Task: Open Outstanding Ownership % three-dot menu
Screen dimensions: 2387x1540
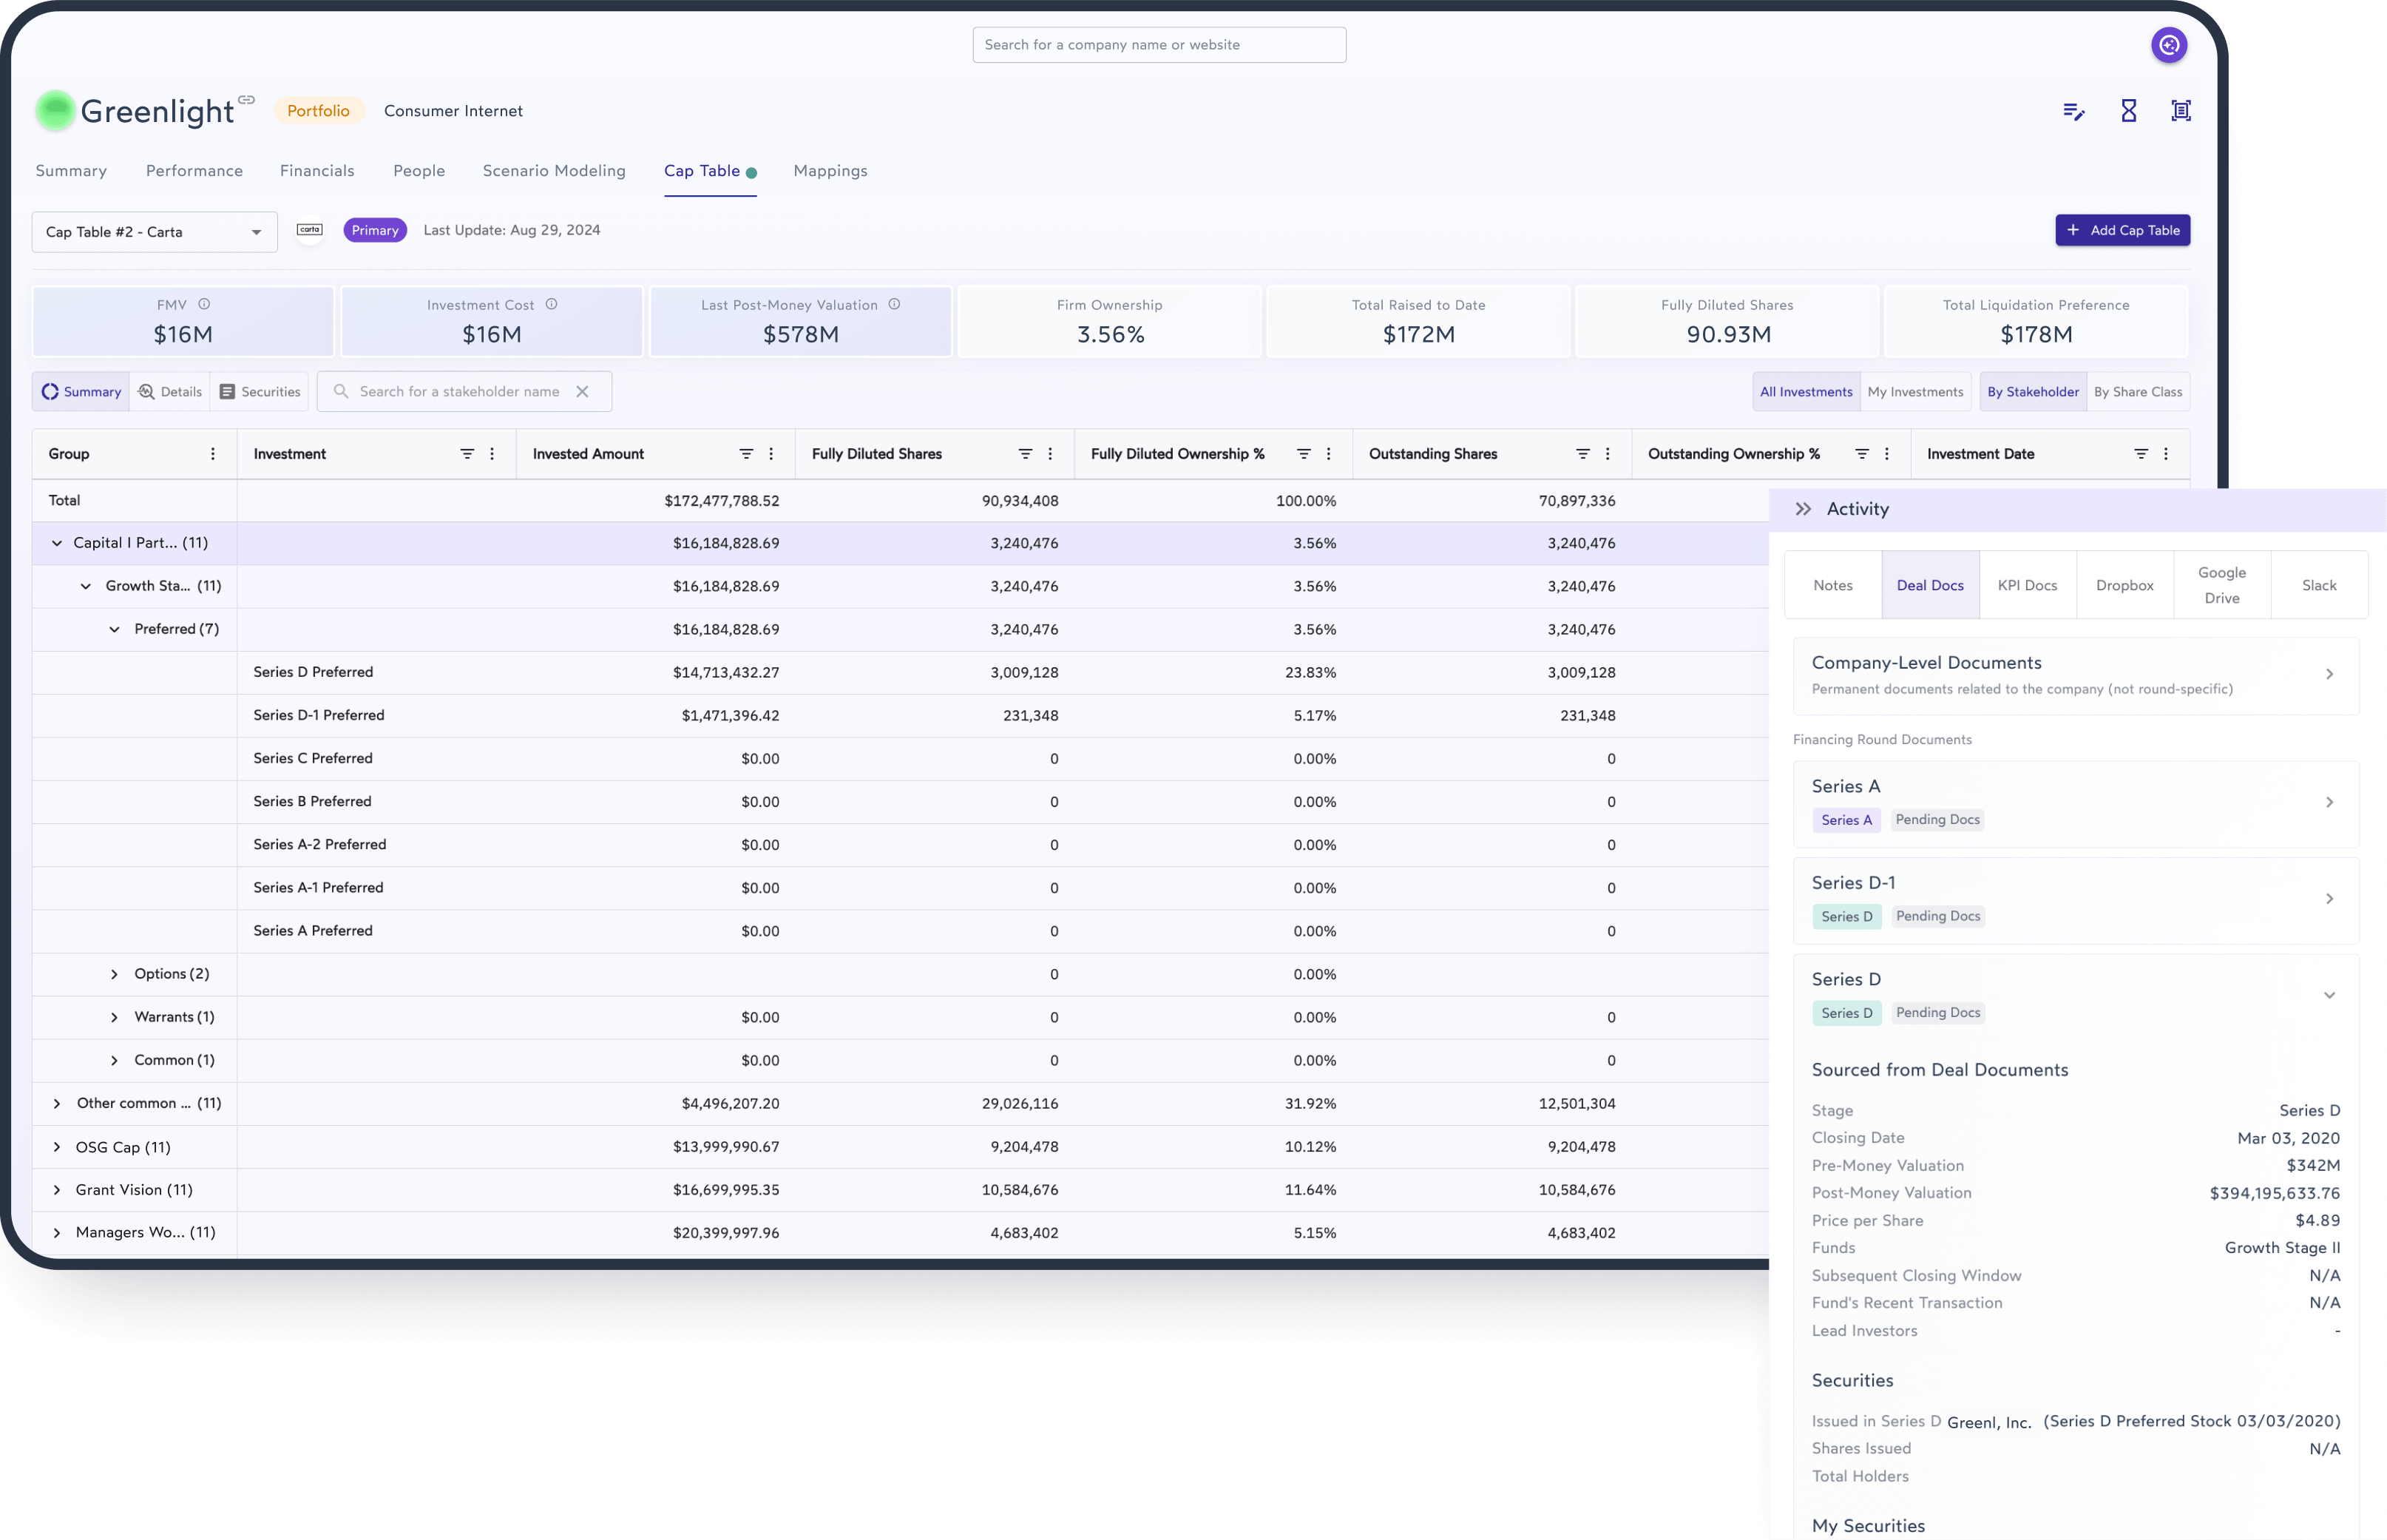Action: point(1886,454)
